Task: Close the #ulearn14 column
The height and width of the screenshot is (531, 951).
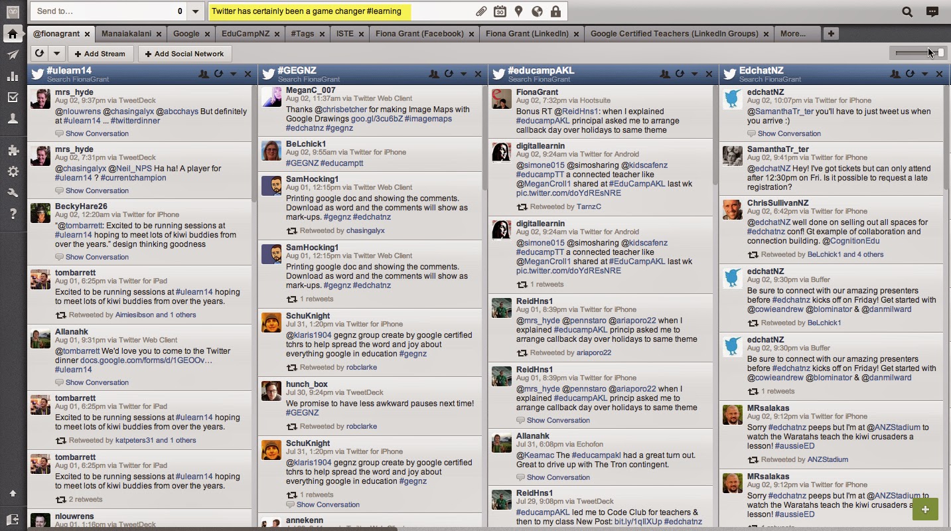Action: [x=248, y=74]
